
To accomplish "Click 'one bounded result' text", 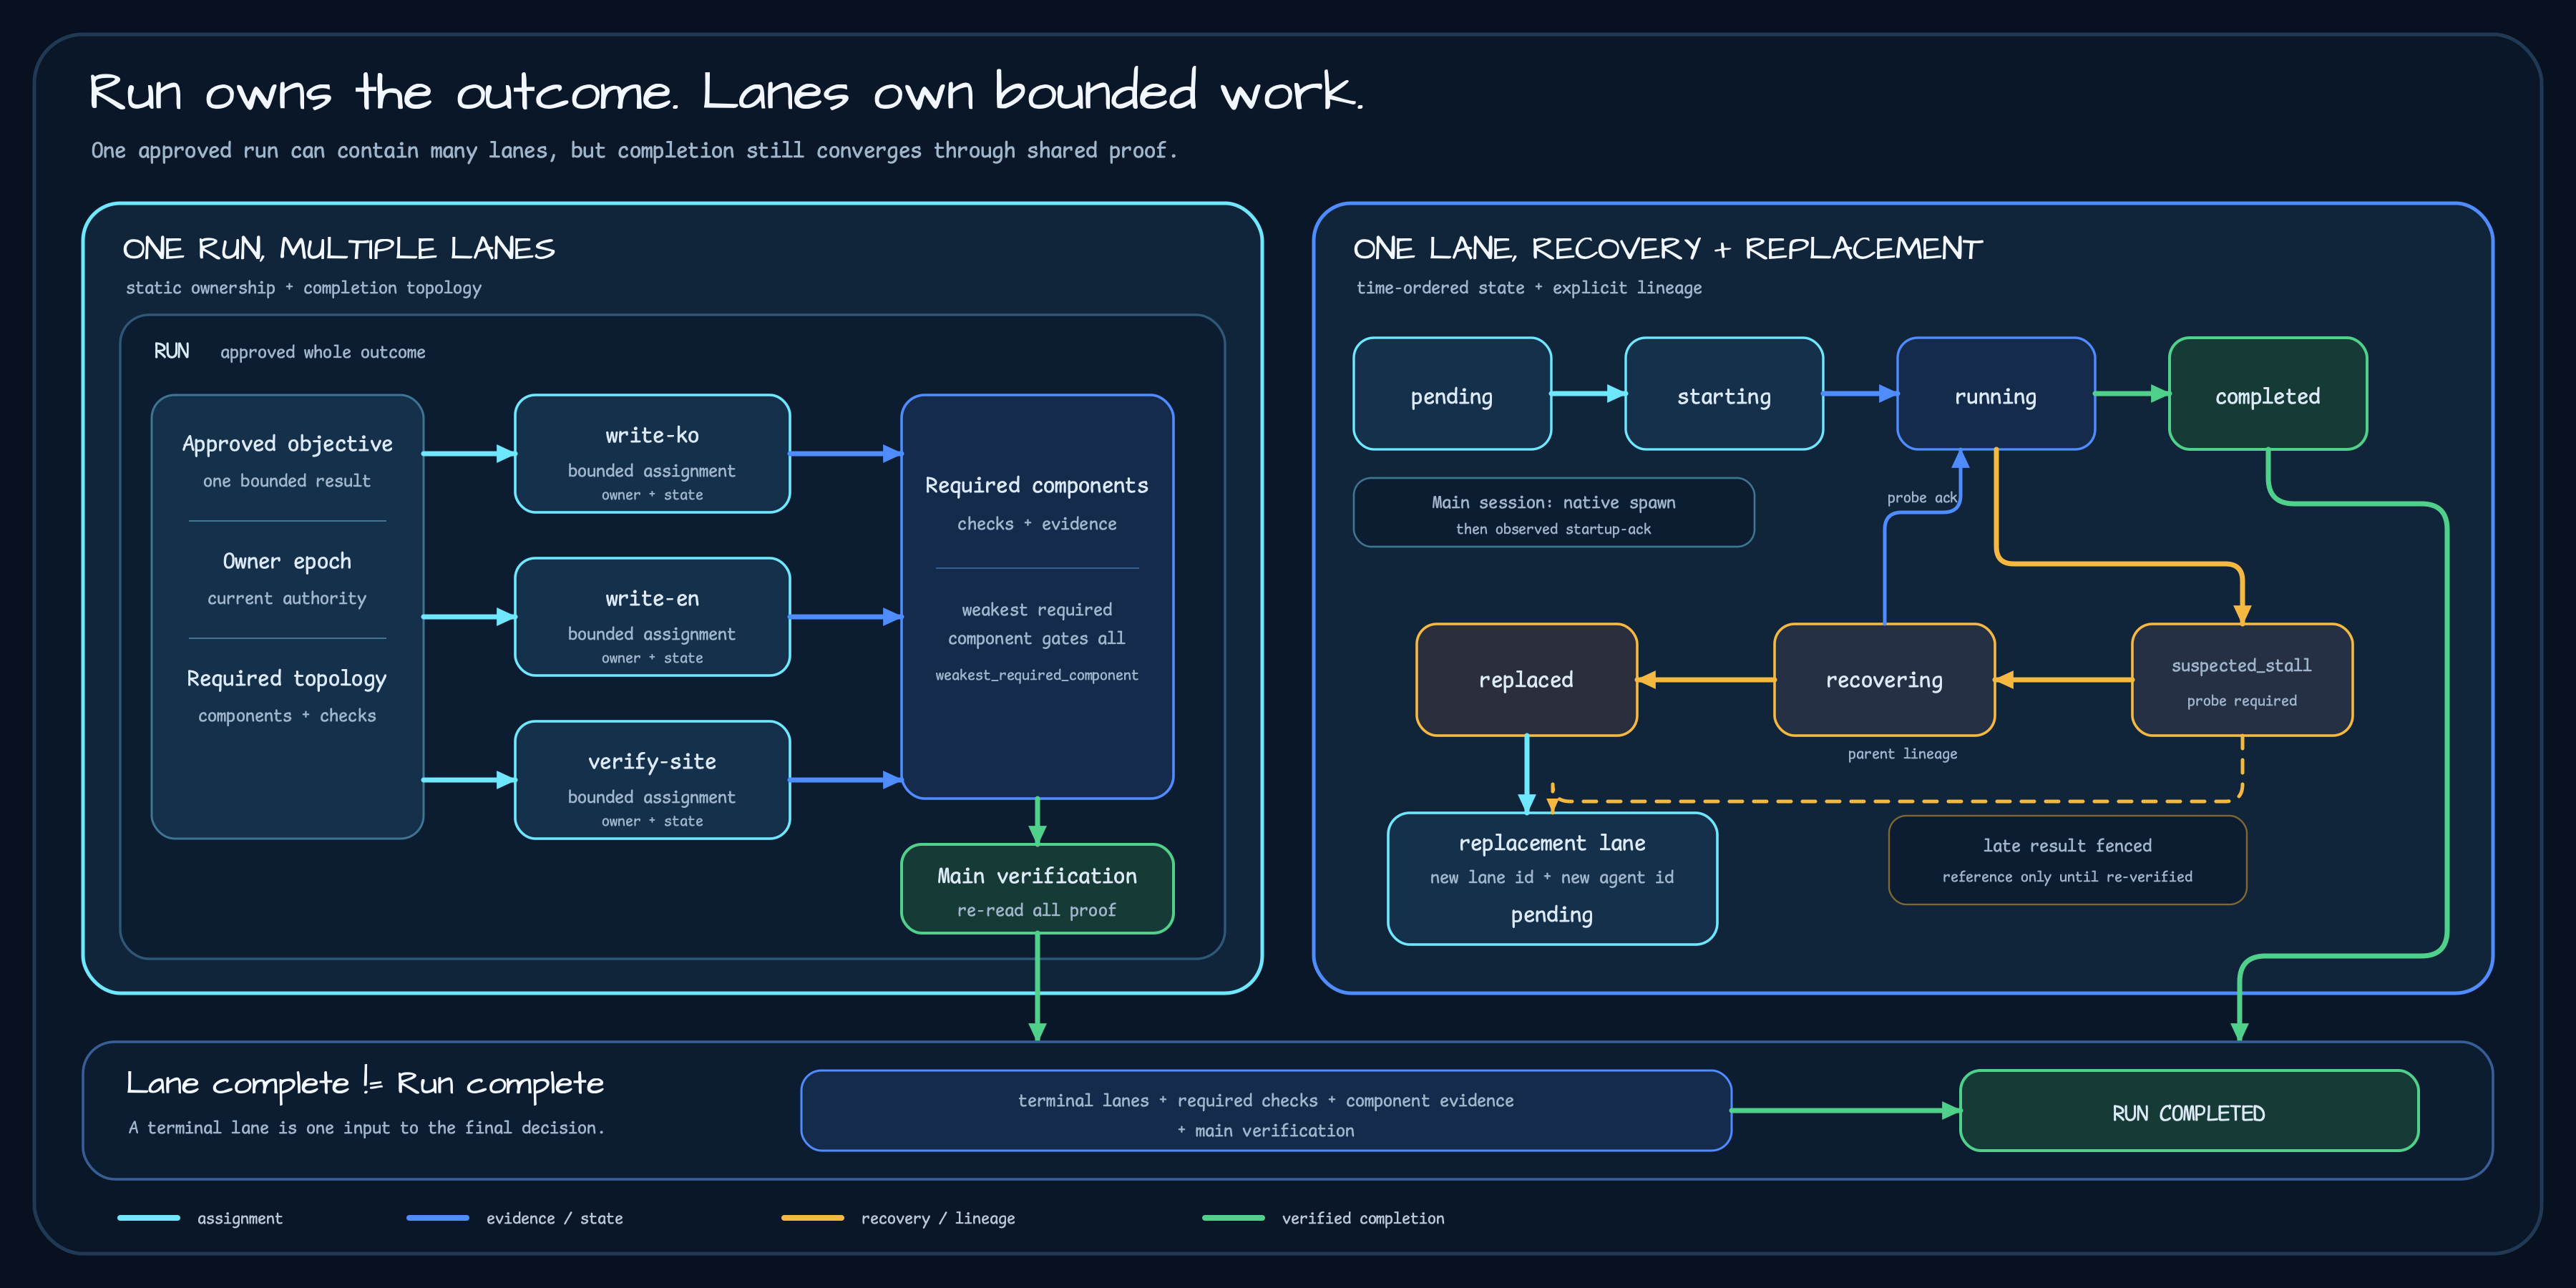I will [287, 481].
